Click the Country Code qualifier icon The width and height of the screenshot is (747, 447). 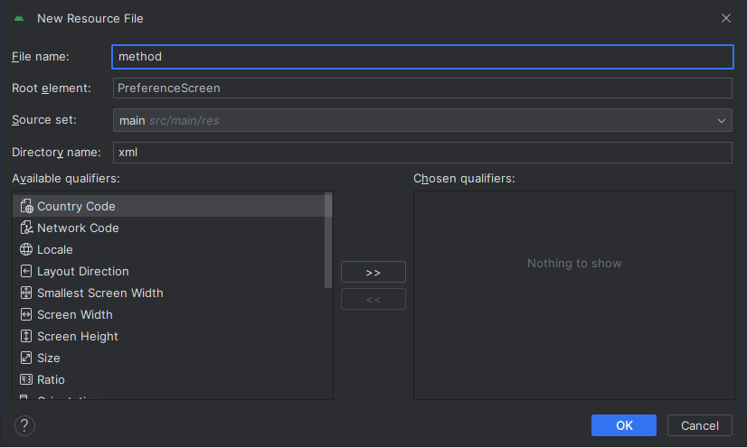(x=26, y=206)
